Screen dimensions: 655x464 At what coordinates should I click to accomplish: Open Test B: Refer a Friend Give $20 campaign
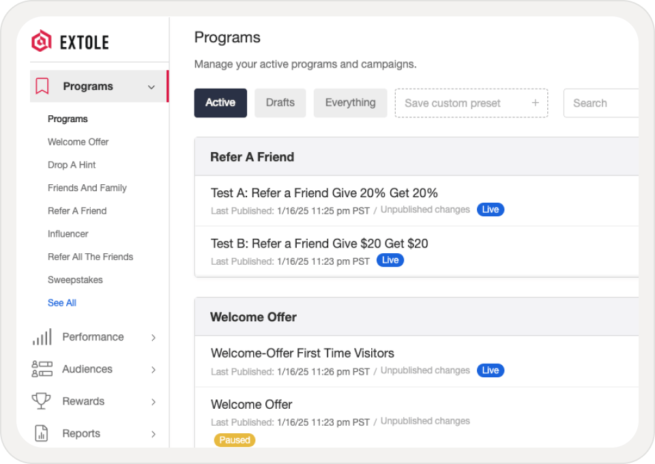(319, 244)
